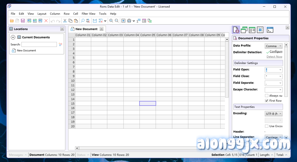This screenshot has width=297, height=162.
Task: Click the Detect Now link
Action: (x=274, y=57)
